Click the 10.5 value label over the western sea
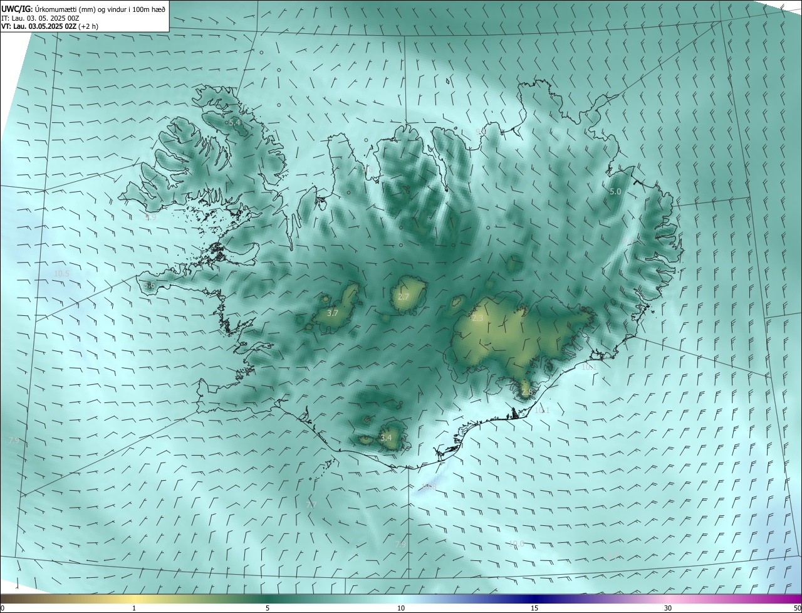The height and width of the screenshot is (613, 802). [61, 274]
